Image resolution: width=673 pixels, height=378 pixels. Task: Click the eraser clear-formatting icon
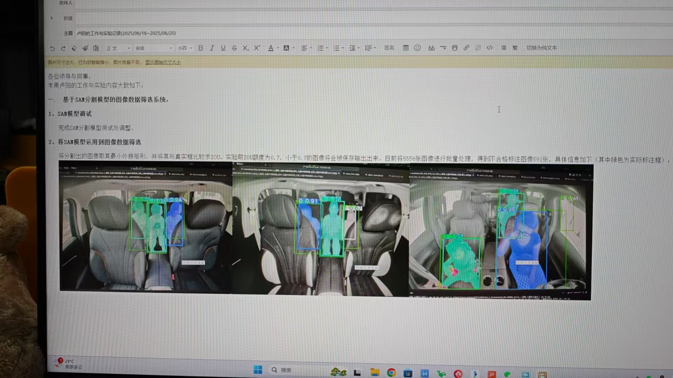coord(74,48)
